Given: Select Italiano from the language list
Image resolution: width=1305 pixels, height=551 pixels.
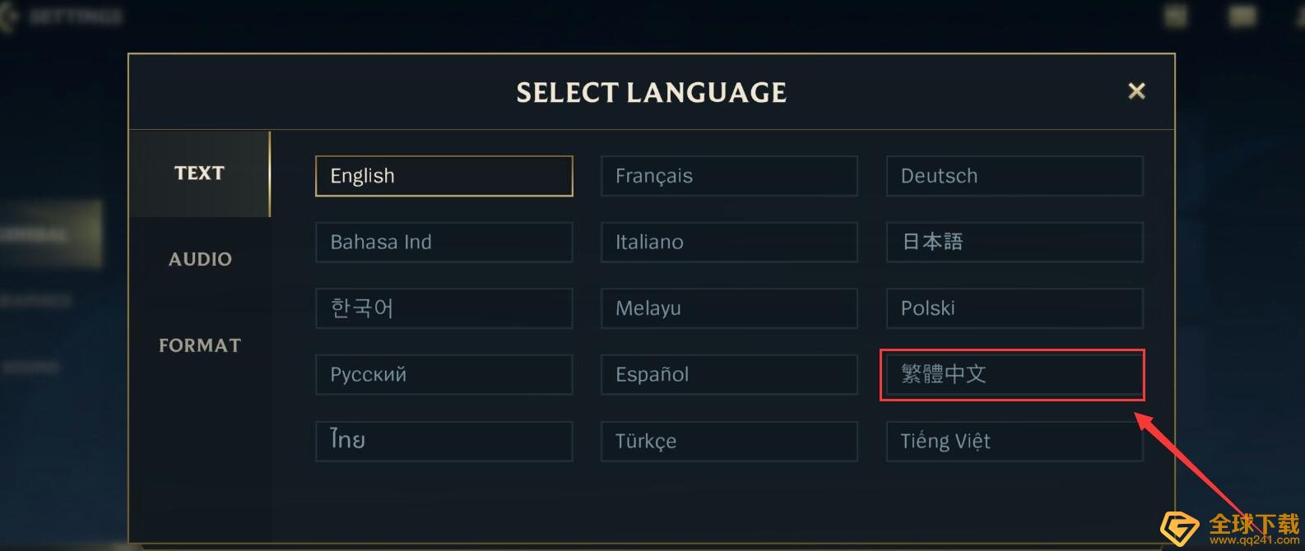Looking at the screenshot, I should click(729, 242).
